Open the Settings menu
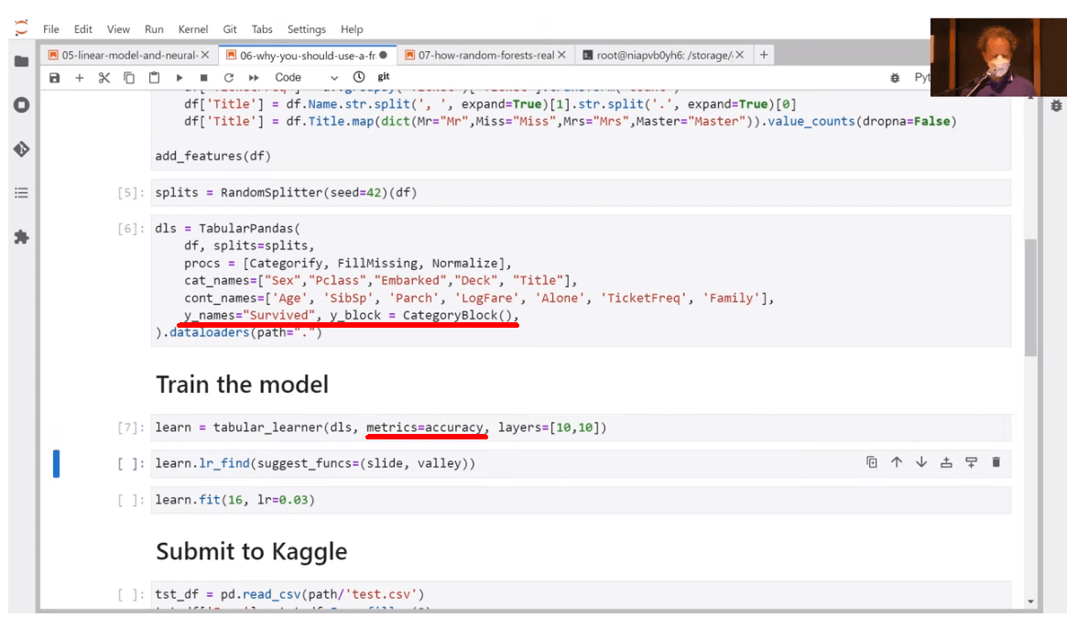1067x617 pixels. [306, 29]
